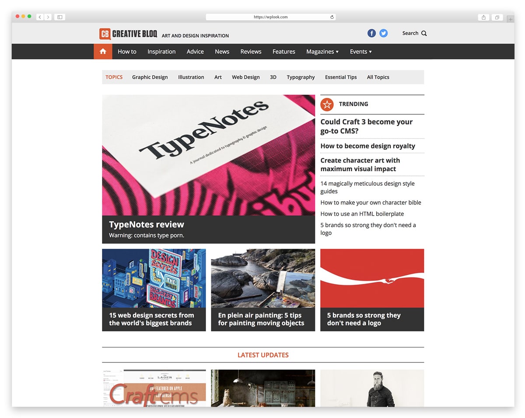Open the Inspiration menu item

tap(161, 52)
